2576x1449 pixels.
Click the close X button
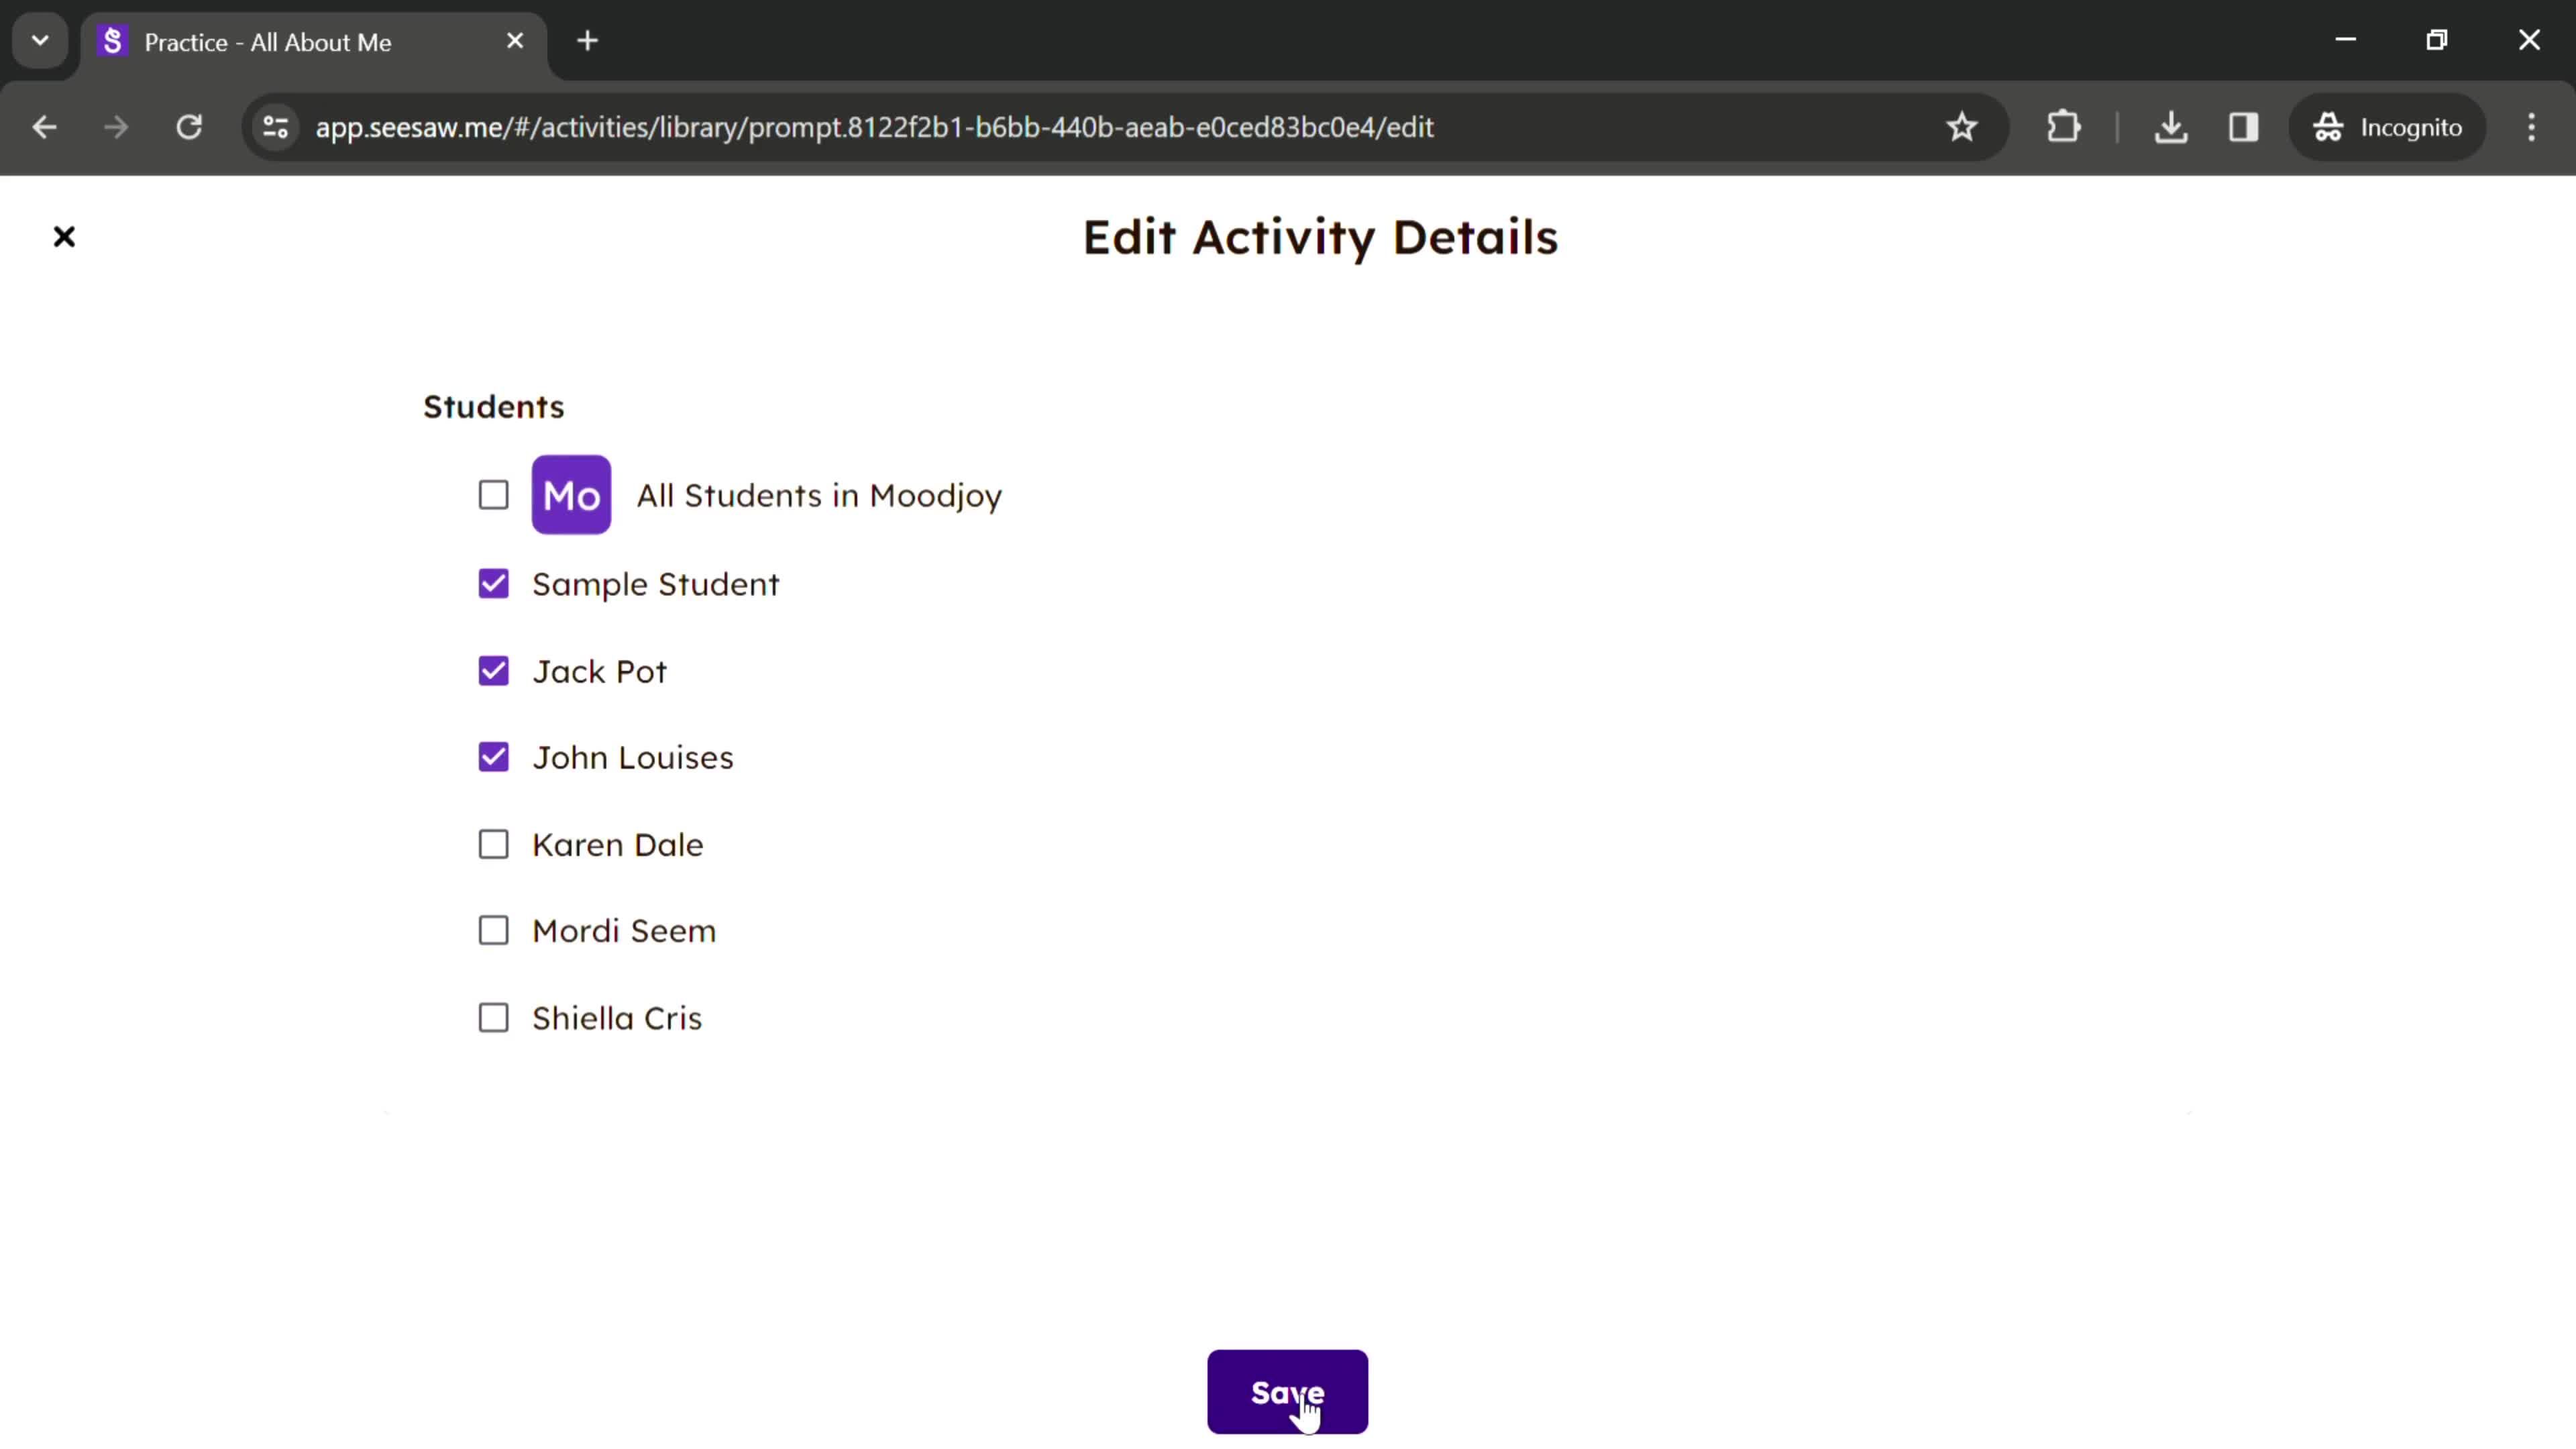[x=64, y=235]
